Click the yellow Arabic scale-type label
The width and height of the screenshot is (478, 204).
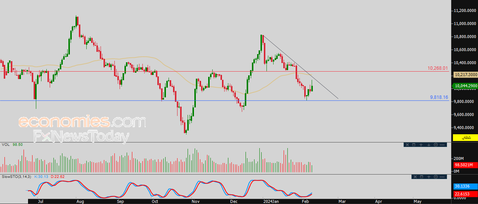[x=465, y=138]
